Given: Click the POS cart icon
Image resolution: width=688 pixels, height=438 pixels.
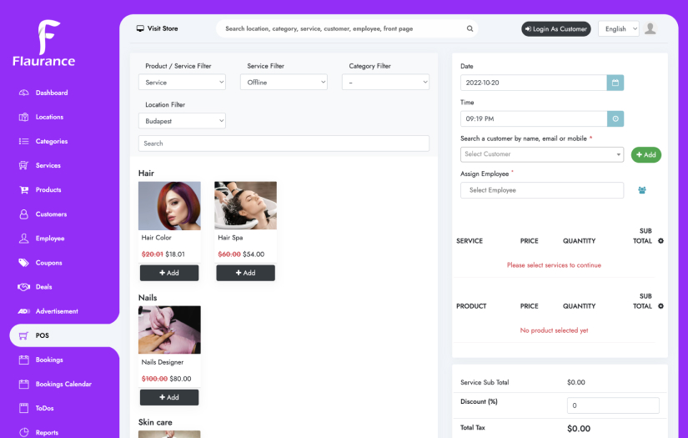Looking at the screenshot, I should click(23, 335).
